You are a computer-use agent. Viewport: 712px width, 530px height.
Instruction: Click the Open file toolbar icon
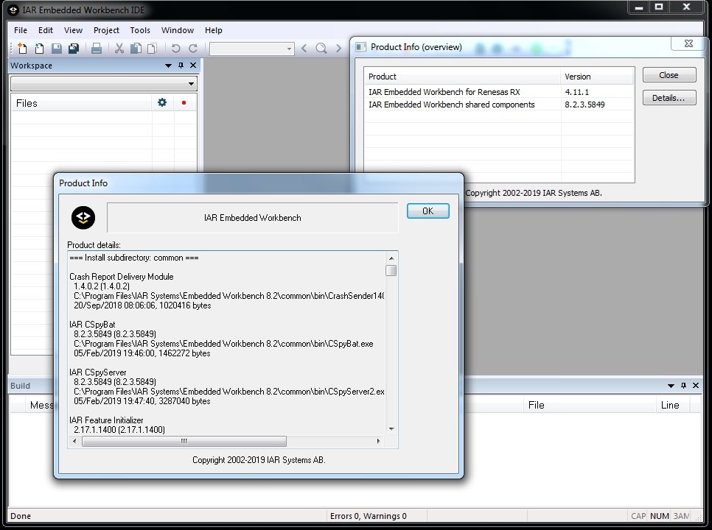[x=40, y=48]
